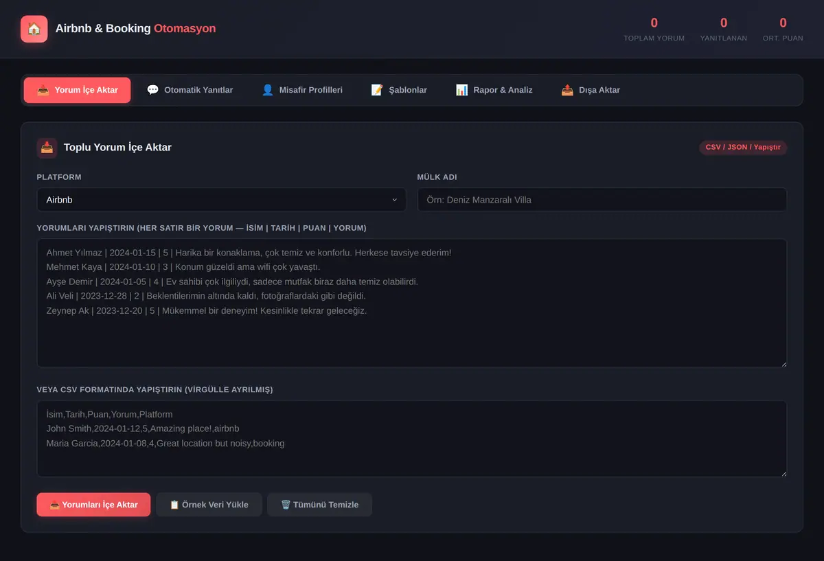This screenshot has height=561, width=824.
Task: Click the outbox icon of Dışa Aktar
Action: click(x=567, y=90)
